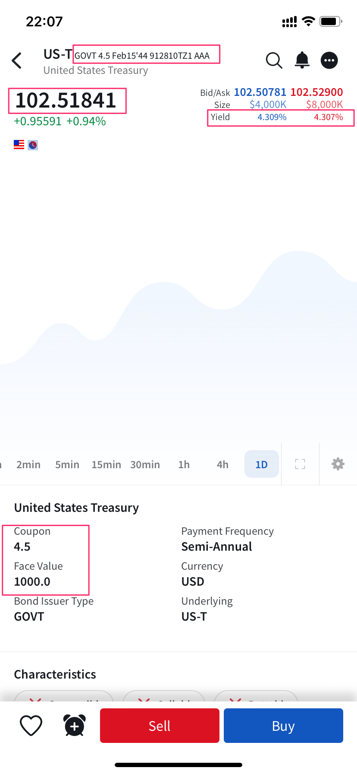Choose the 30min interval
The height and width of the screenshot is (774, 357).
tap(145, 464)
